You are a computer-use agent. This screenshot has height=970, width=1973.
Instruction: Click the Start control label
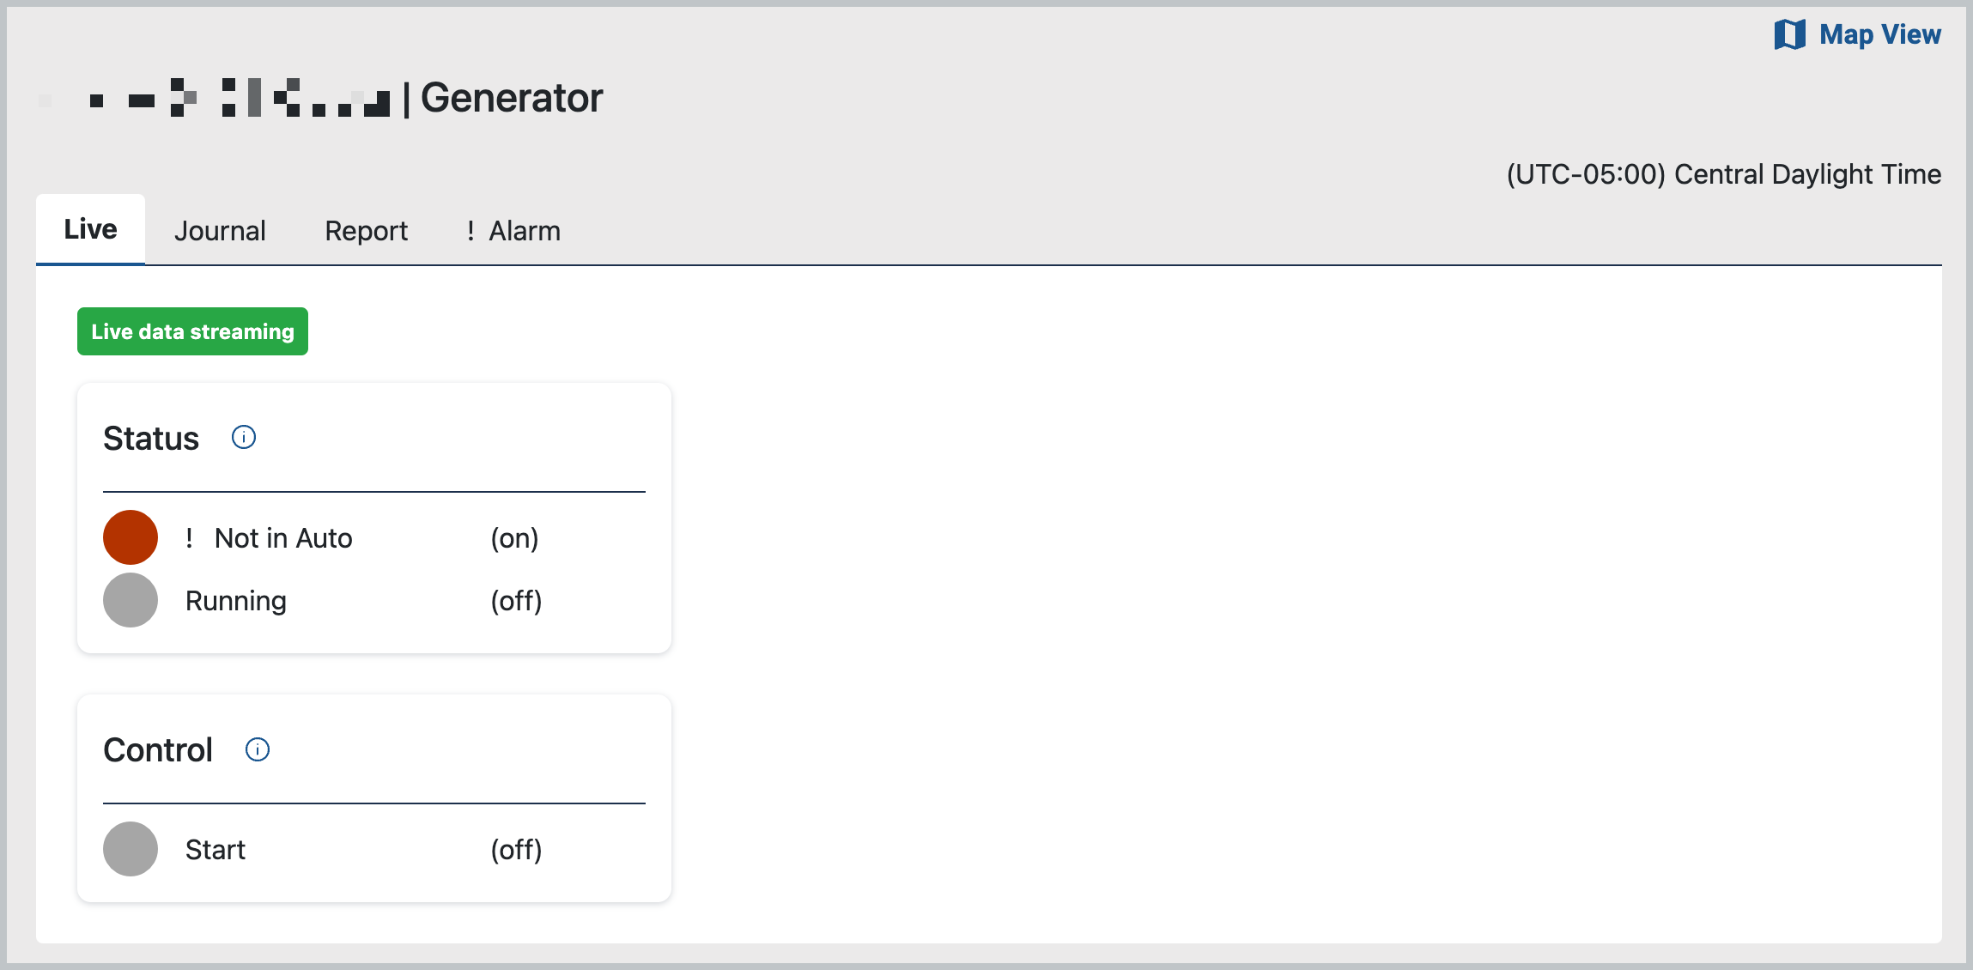pos(216,850)
